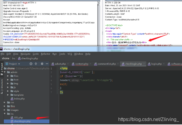Expand the files folder under admin

point(8,76)
